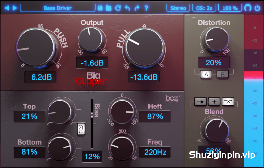Go to the next preset arrow

tap(15, 8)
